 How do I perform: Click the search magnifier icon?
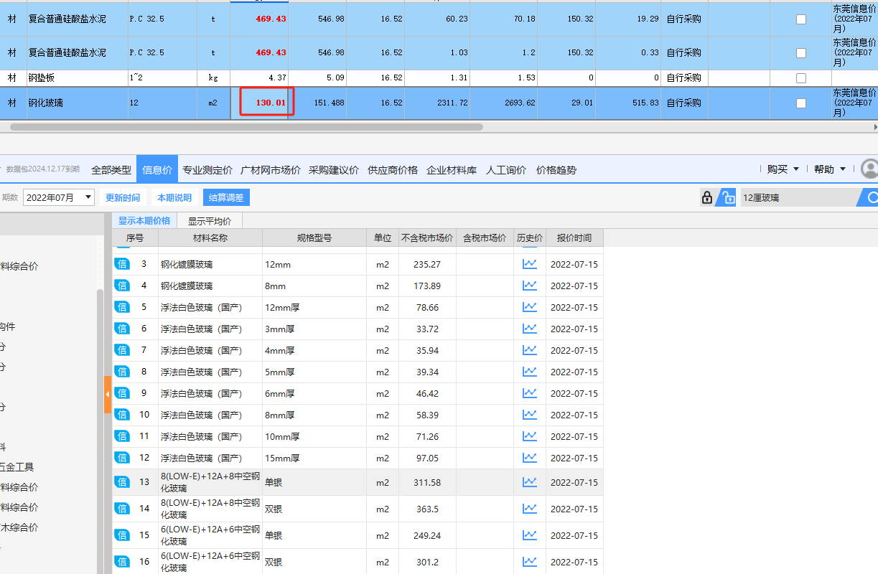[x=873, y=197]
